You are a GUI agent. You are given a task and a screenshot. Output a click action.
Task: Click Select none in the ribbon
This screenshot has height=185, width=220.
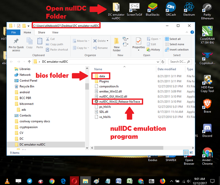(175, 44)
